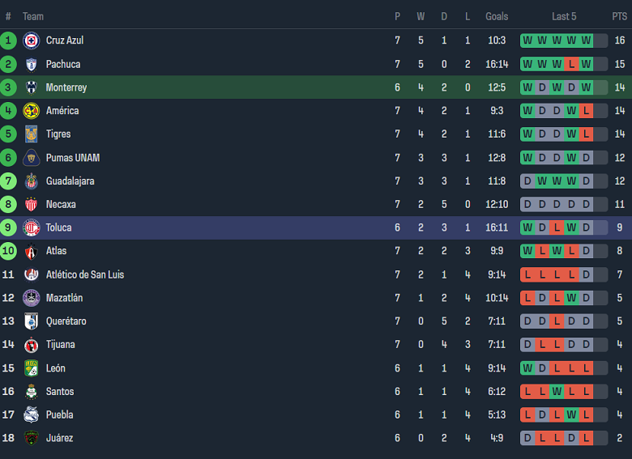Screen dimensions: 632x459
Task: Select the Monterrey club badge
Action: point(32,87)
